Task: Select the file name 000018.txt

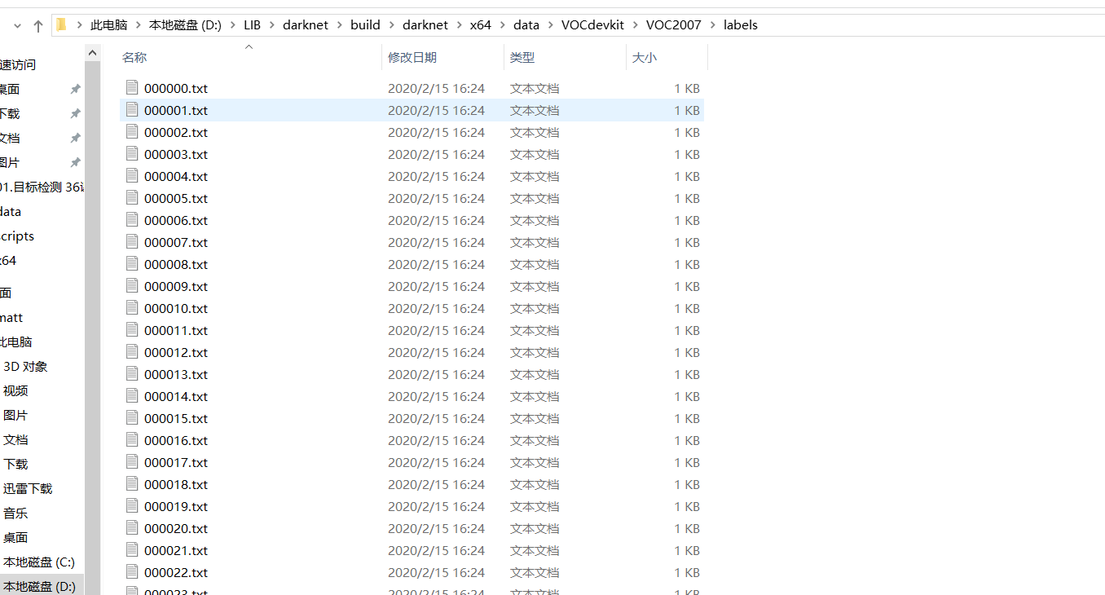Action: click(176, 484)
